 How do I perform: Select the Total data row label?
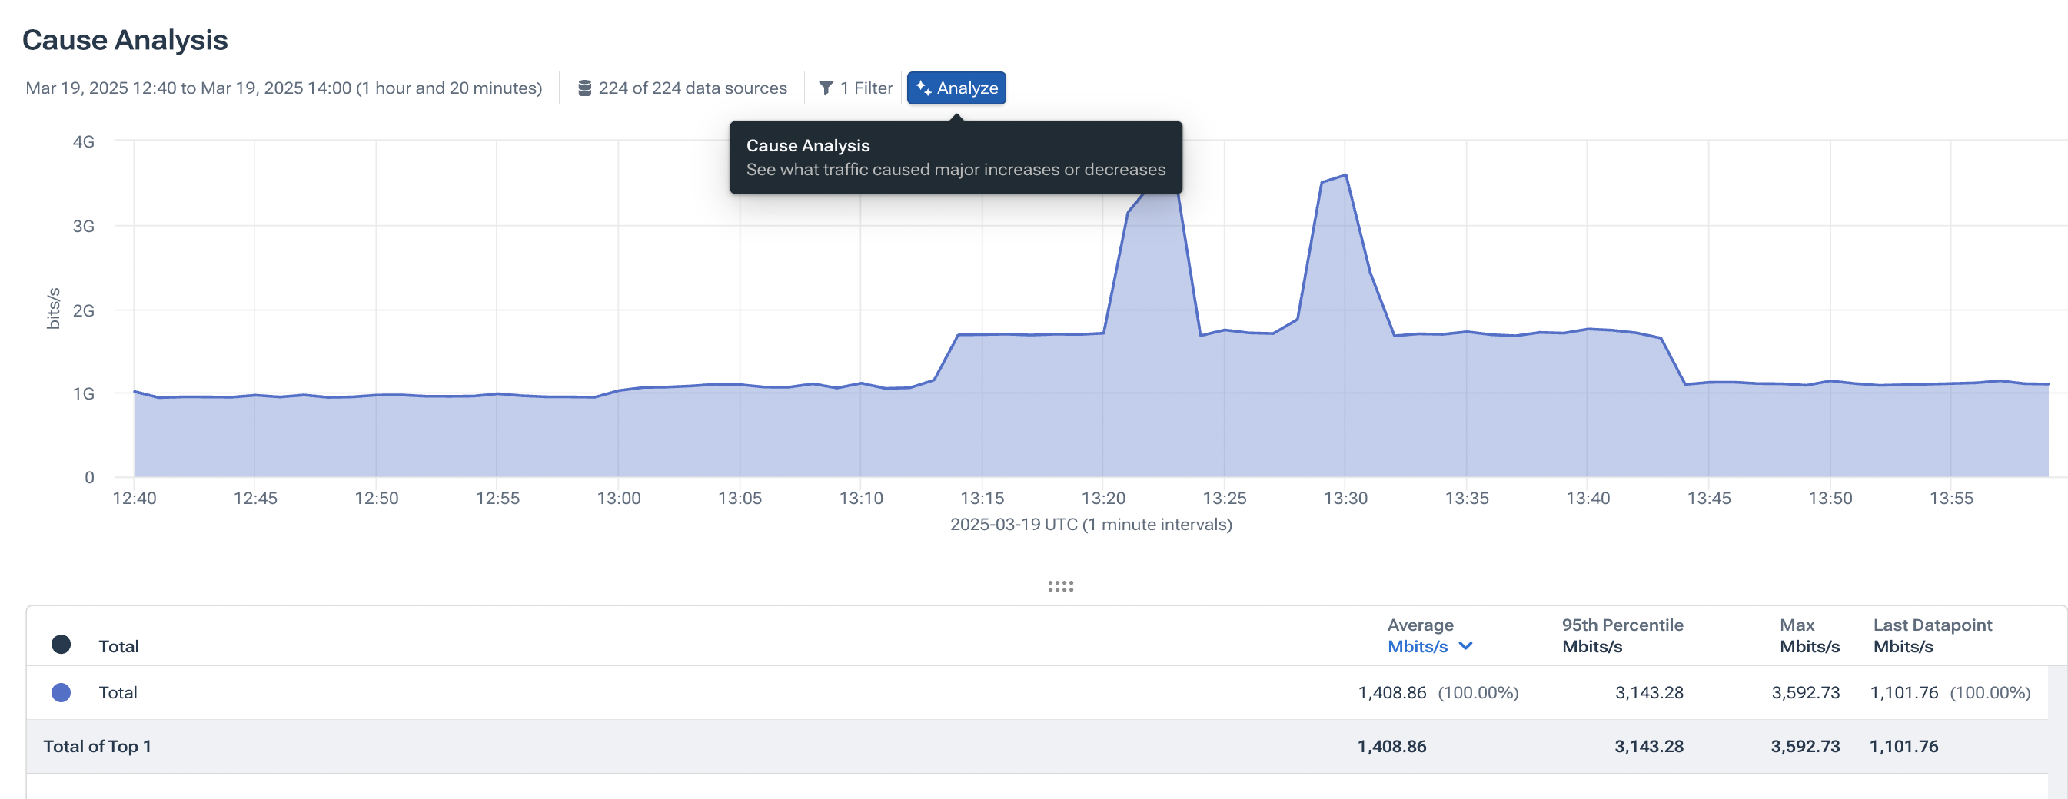tap(118, 692)
